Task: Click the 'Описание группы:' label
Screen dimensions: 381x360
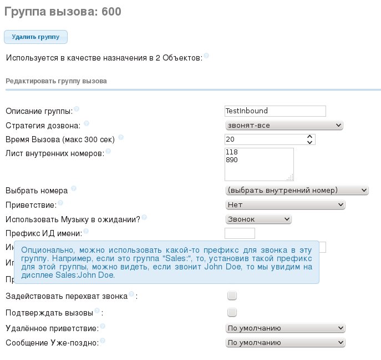Action: click(39, 111)
